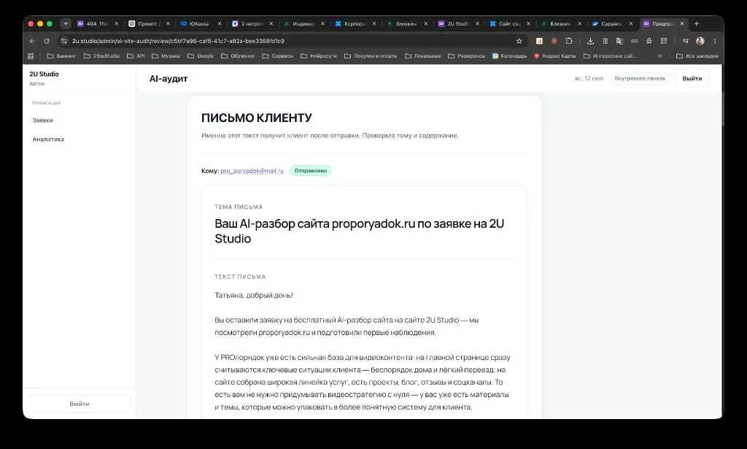Open the Аналитика navigation item
This screenshot has width=747, height=449.
coord(48,139)
